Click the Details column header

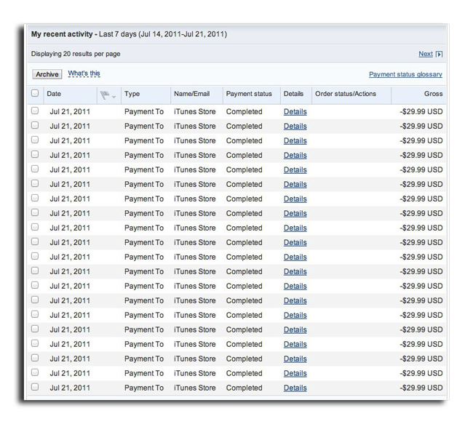click(x=293, y=94)
